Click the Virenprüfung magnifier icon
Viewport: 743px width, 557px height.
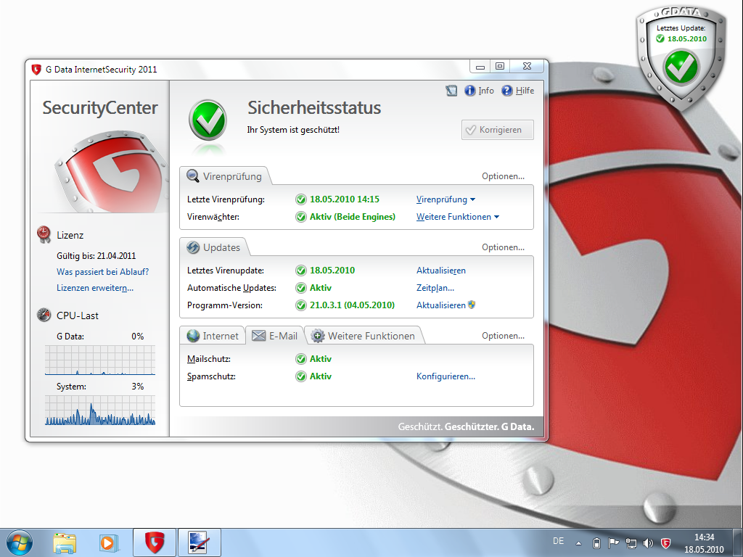coord(193,176)
